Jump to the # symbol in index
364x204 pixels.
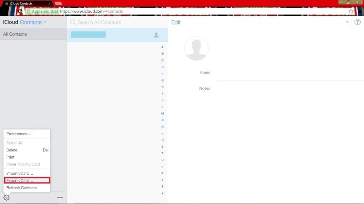162,193
